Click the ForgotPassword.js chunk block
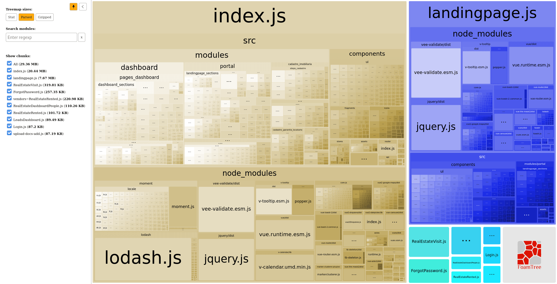557x284 pixels. coord(429,271)
